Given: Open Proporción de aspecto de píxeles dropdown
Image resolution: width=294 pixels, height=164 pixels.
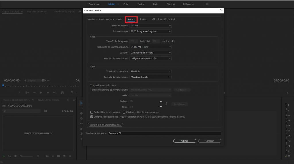Looking at the screenshot, I should tap(150, 47).
